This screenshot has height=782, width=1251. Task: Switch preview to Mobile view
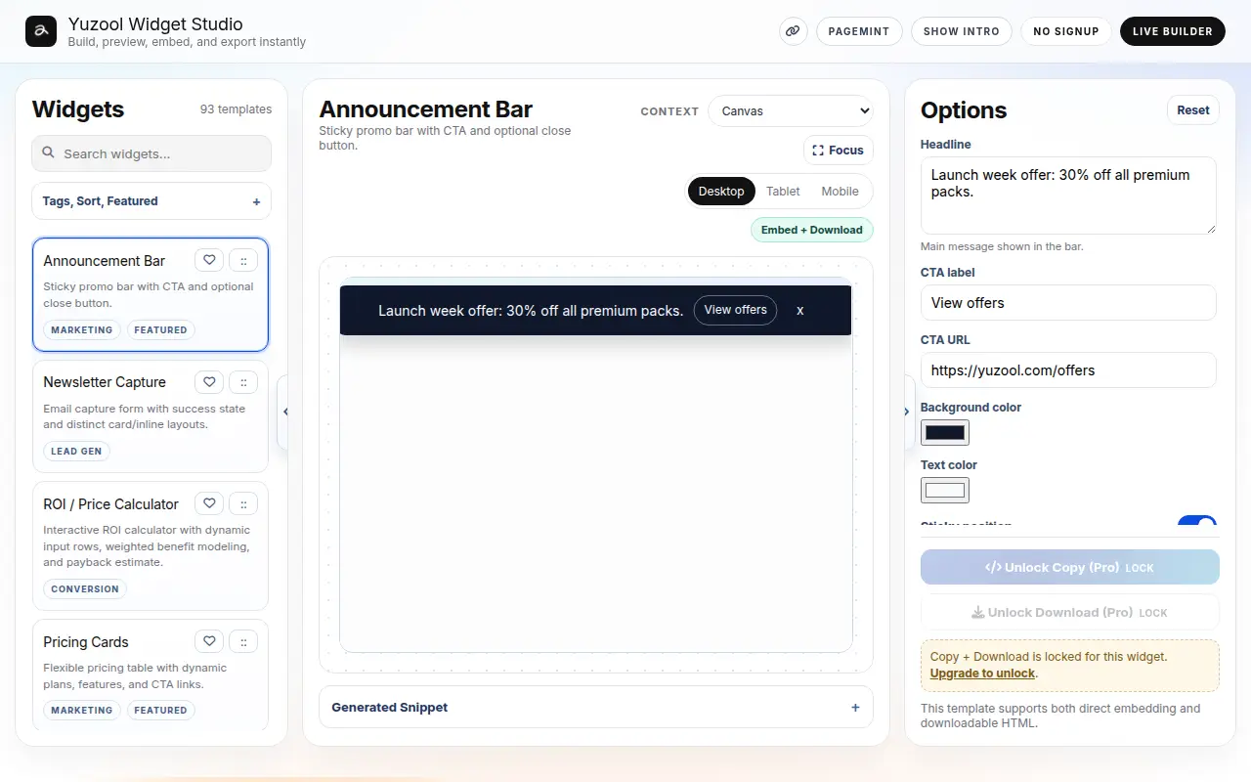(x=840, y=192)
